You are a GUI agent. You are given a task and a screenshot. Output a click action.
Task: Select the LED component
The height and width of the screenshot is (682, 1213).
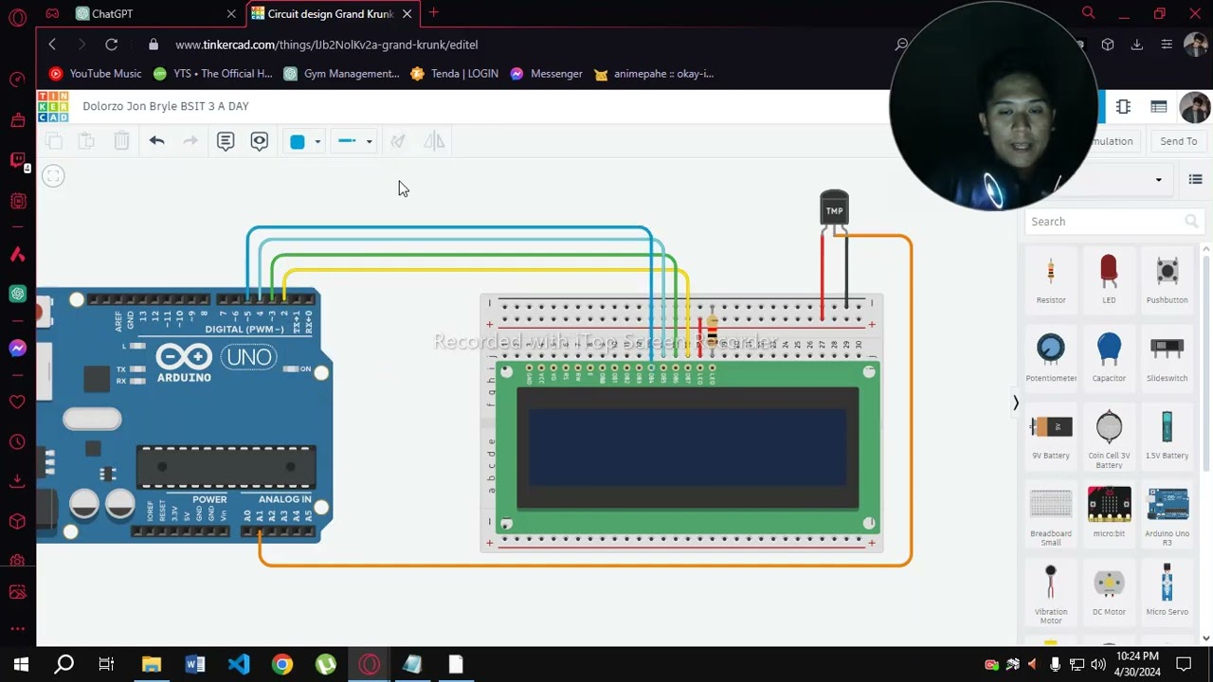click(x=1109, y=279)
